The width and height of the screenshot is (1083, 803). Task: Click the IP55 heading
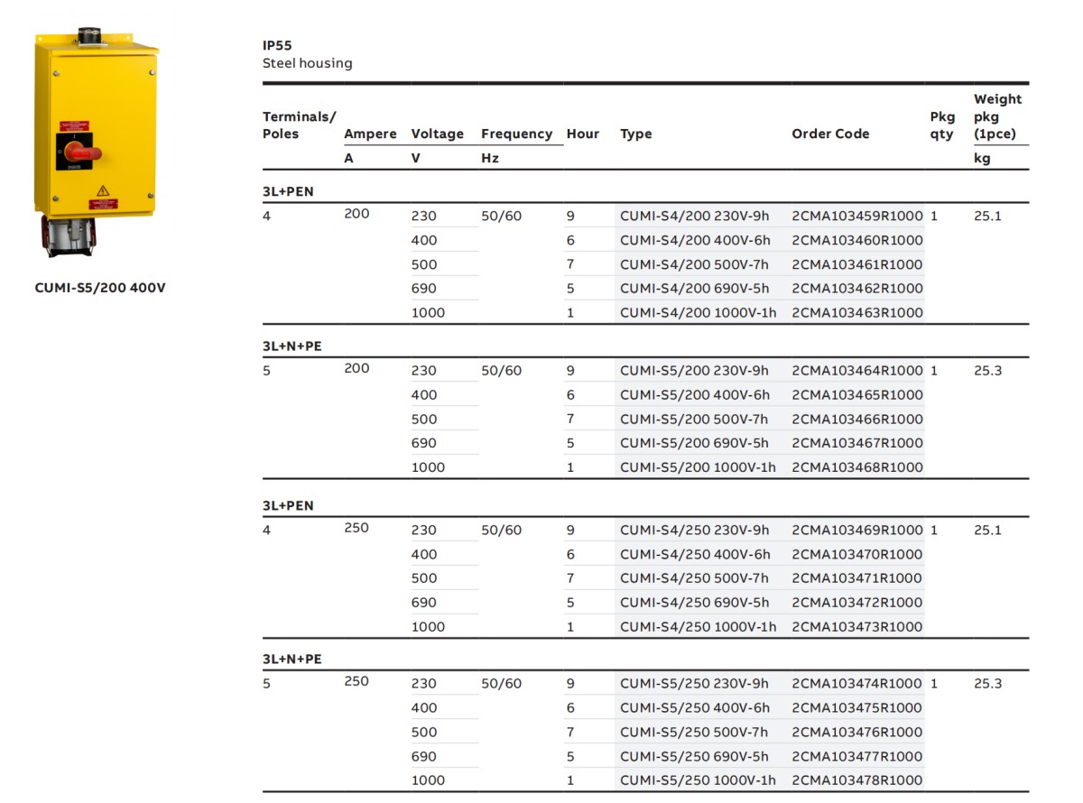pyautogui.click(x=277, y=45)
